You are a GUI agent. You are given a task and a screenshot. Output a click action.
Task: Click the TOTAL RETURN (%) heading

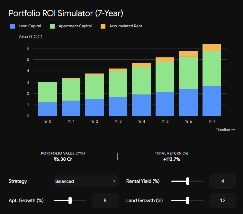[172, 153]
